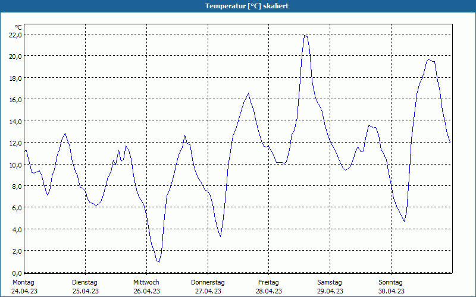Click the 16,0 y-axis label
Viewport: 476px width, 297px height.
(x=15, y=100)
